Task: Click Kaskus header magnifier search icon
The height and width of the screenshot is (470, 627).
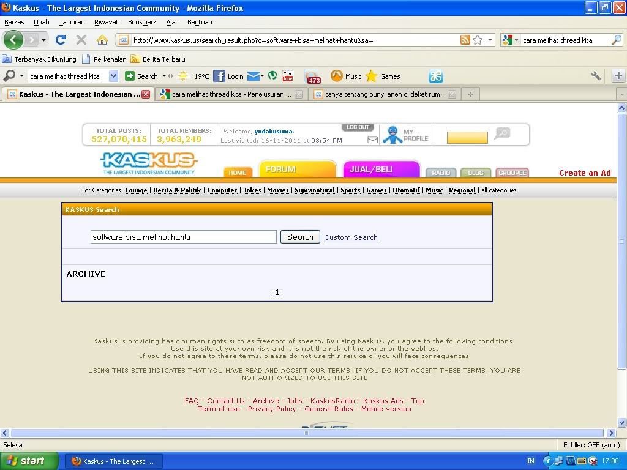Action: tap(502, 133)
